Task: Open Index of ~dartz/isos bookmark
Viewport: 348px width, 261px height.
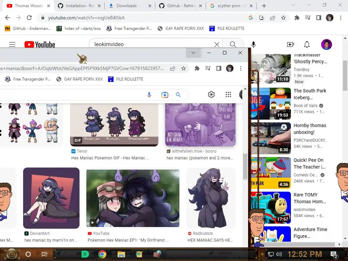Action: tap(79, 29)
